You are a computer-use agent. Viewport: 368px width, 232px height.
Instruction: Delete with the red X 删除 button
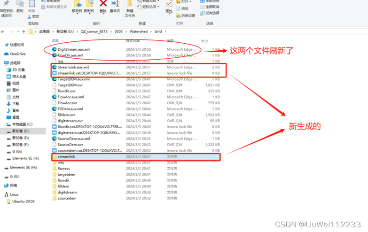point(103,8)
